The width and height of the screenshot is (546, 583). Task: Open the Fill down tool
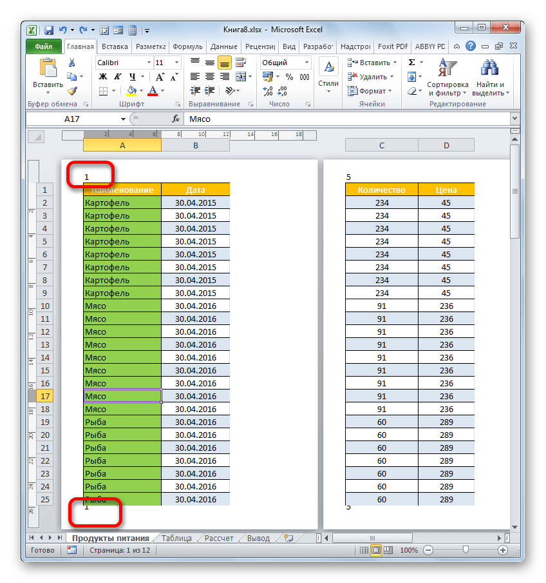(x=411, y=77)
